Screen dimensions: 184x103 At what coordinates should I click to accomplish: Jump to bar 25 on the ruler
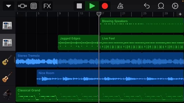point(145,13)
